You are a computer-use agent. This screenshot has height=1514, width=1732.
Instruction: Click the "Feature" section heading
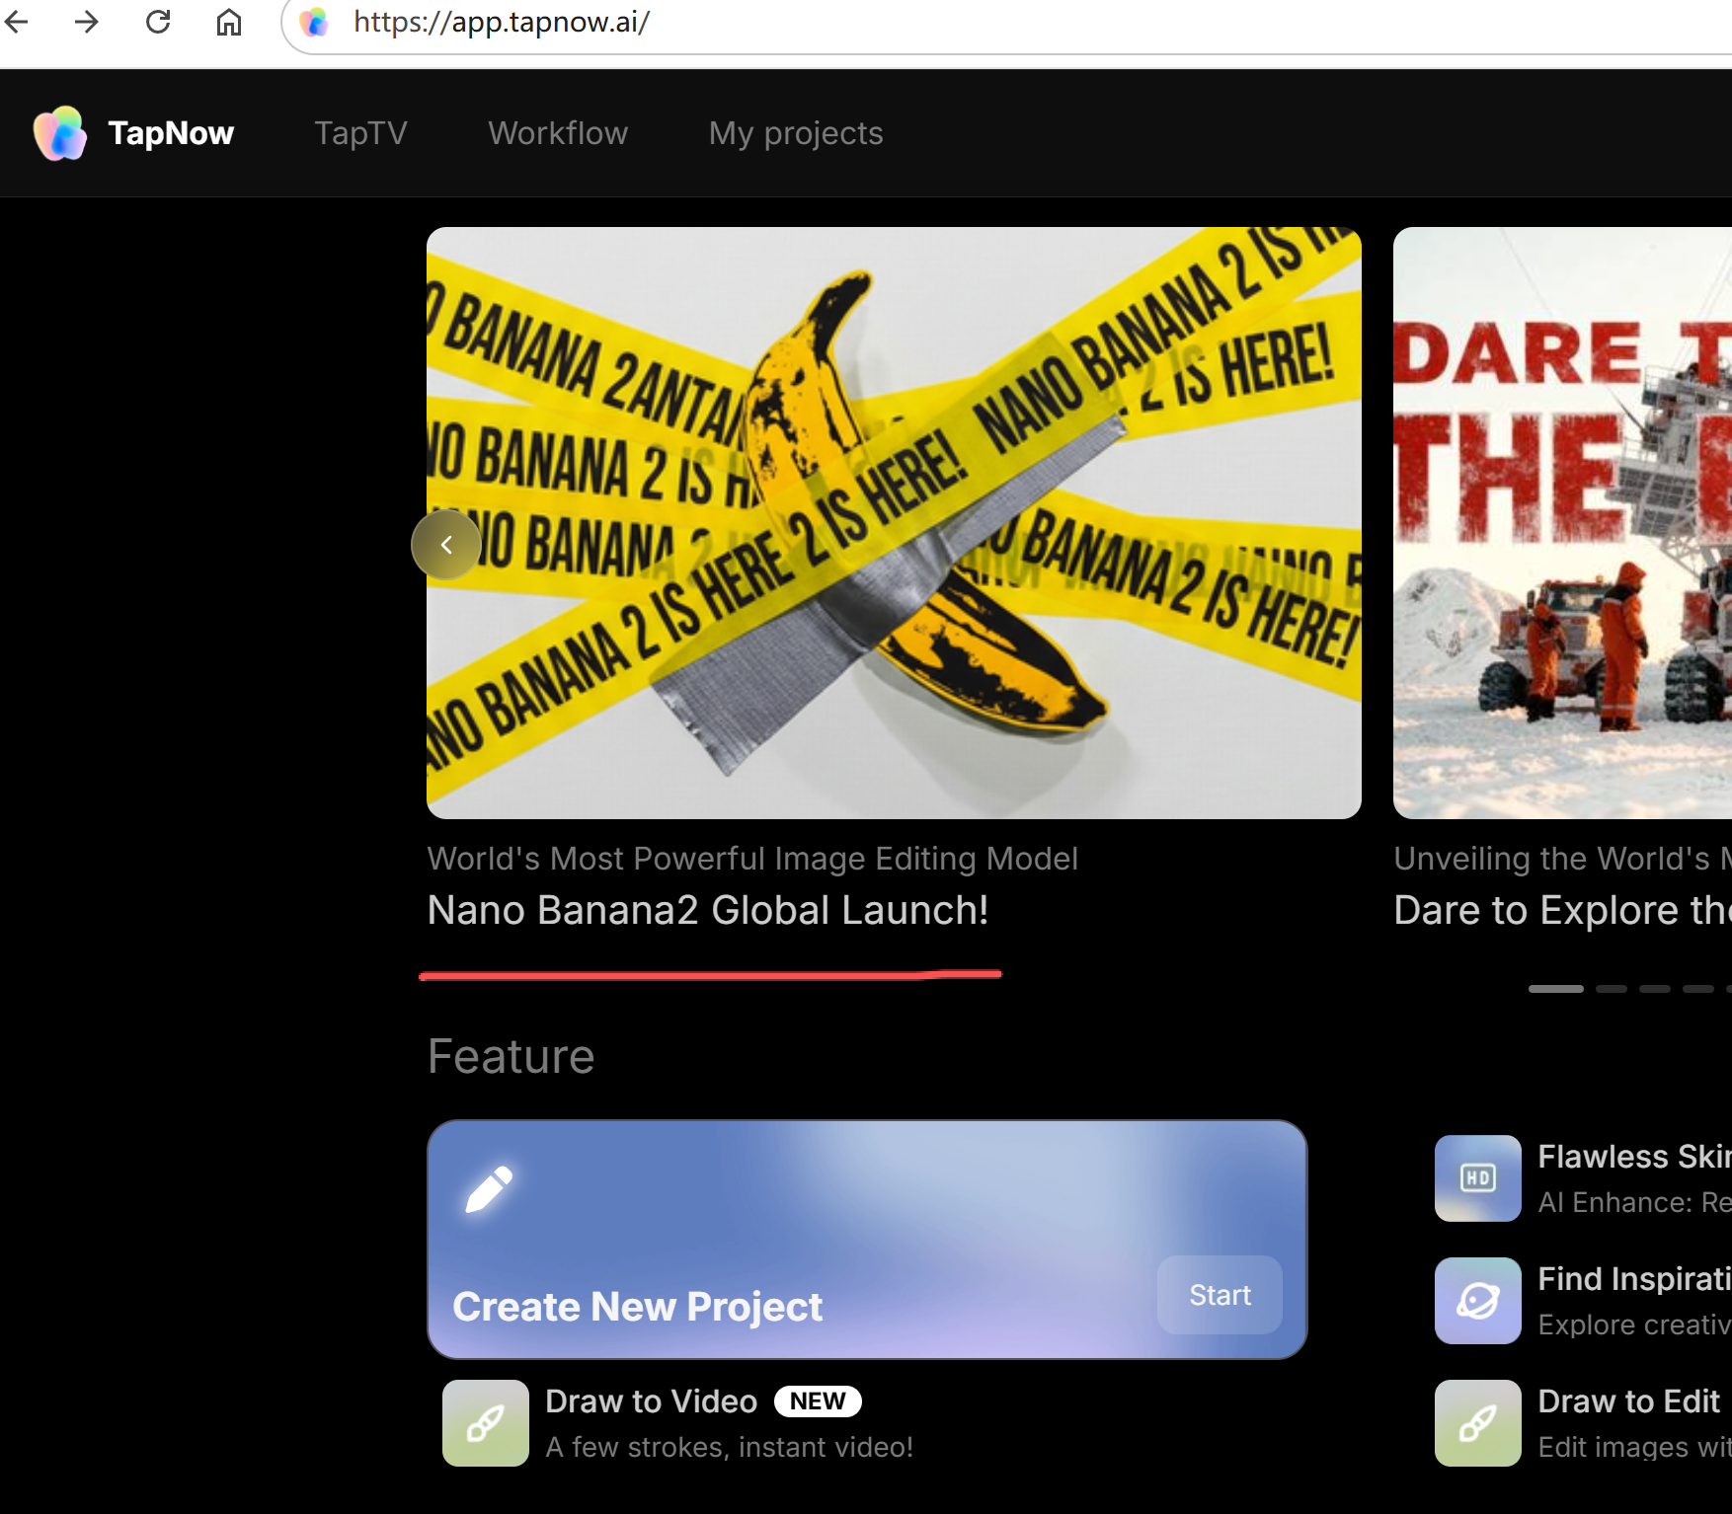(x=511, y=1057)
